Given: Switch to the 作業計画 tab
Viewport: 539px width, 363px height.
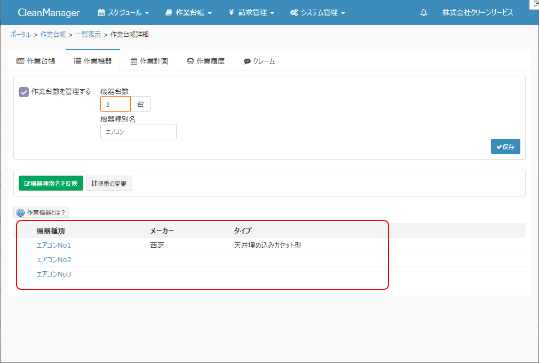Looking at the screenshot, I should pos(149,61).
